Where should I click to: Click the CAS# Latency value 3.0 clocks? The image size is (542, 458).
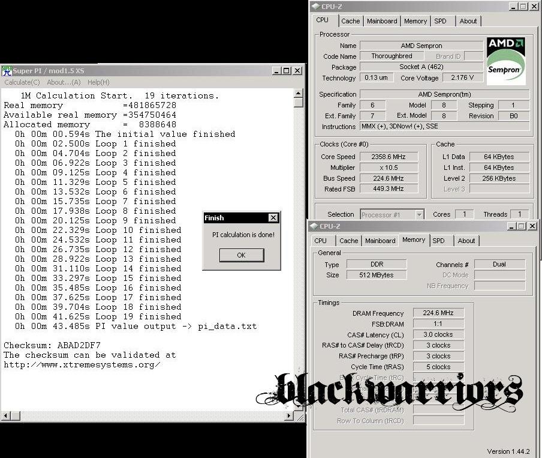click(438, 334)
